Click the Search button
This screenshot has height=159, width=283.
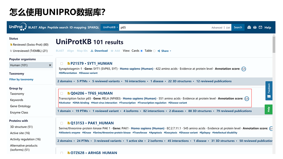[238, 27]
